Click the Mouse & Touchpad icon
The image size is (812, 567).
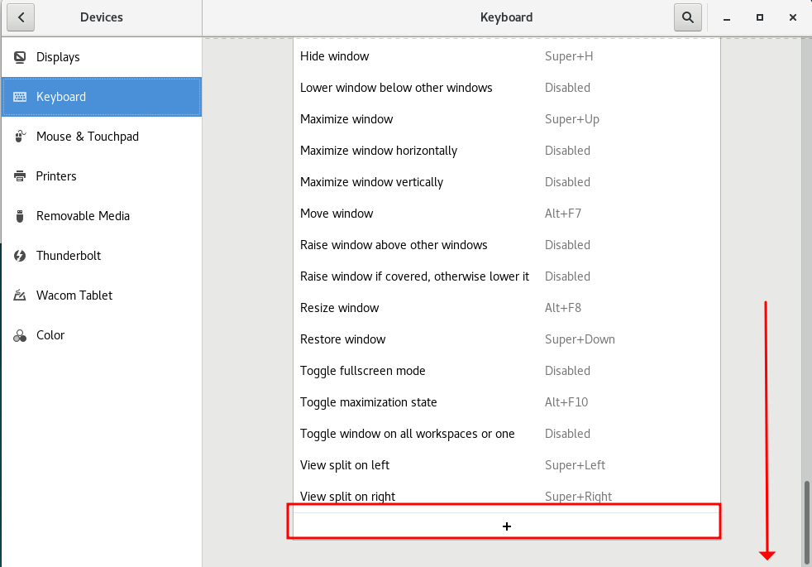20,137
